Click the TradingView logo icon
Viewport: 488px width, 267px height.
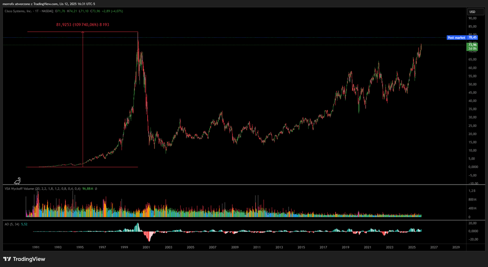[7, 259]
